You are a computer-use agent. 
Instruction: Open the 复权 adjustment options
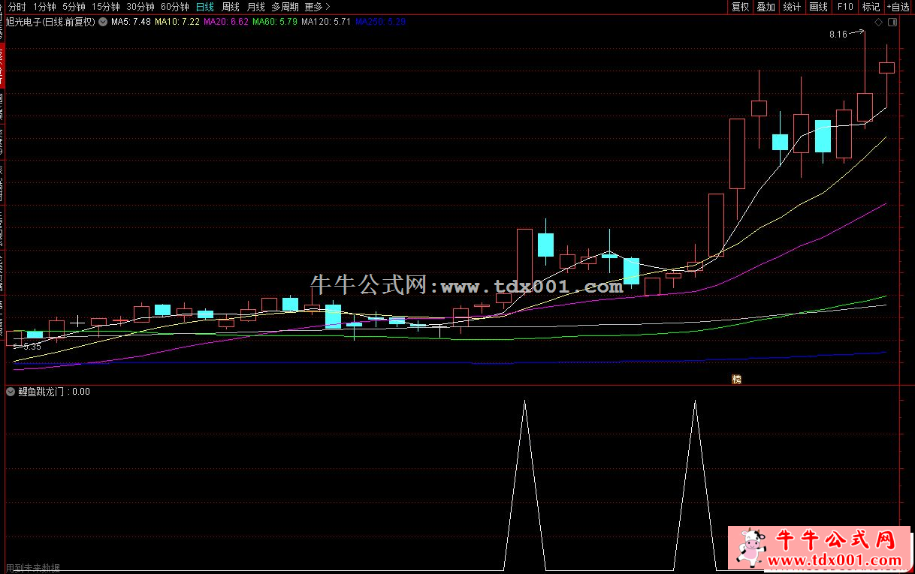(x=740, y=7)
